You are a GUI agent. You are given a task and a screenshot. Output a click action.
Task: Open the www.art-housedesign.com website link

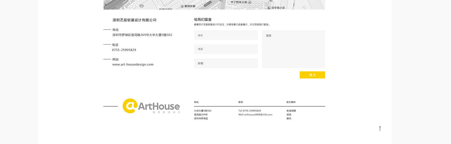point(133,65)
